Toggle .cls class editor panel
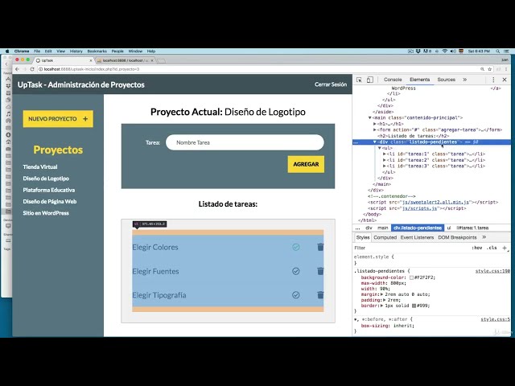515x386 pixels. [492, 248]
